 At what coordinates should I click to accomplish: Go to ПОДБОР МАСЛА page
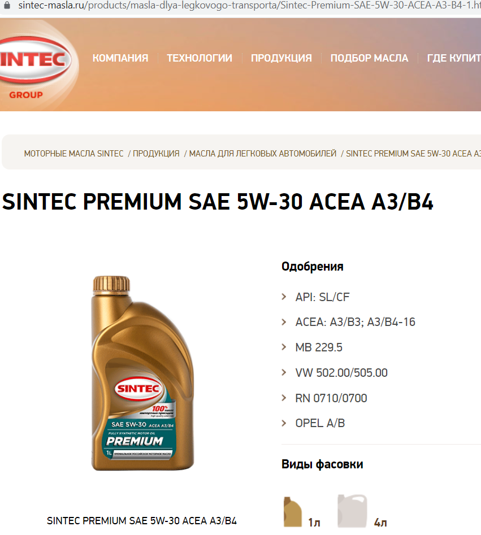[369, 58]
